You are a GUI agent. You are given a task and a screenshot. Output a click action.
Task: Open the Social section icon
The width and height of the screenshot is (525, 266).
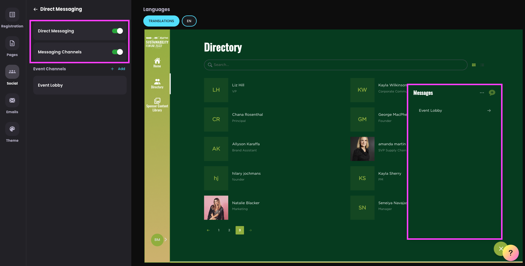(x=12, y=72)
